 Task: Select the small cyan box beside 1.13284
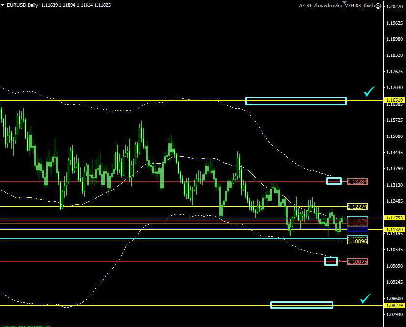click(x=334, y=181)
